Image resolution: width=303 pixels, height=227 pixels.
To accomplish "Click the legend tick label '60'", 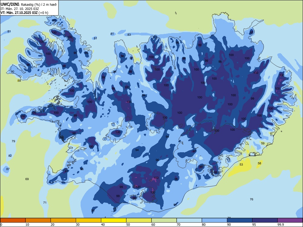I will click(x=153, y=225).
